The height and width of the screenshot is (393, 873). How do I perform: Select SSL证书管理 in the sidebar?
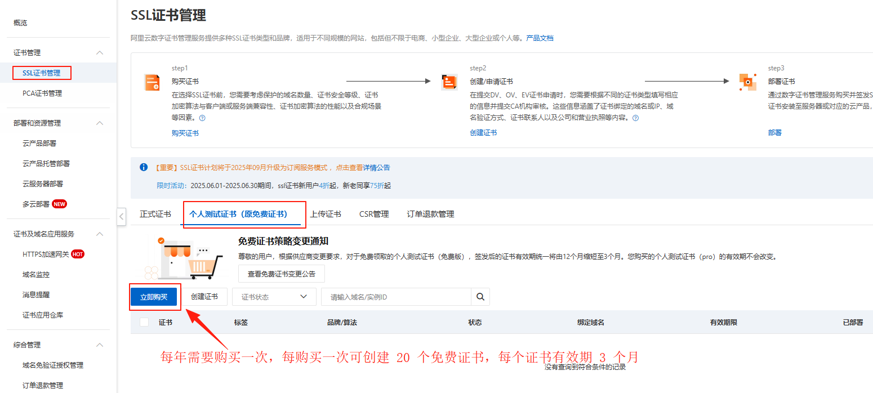(42, 73)
